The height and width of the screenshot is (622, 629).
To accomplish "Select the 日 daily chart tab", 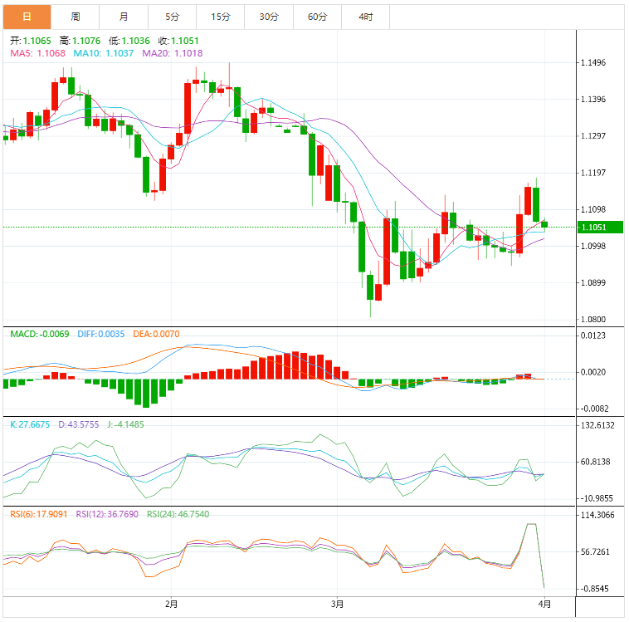I will click(x=27, y=17).
